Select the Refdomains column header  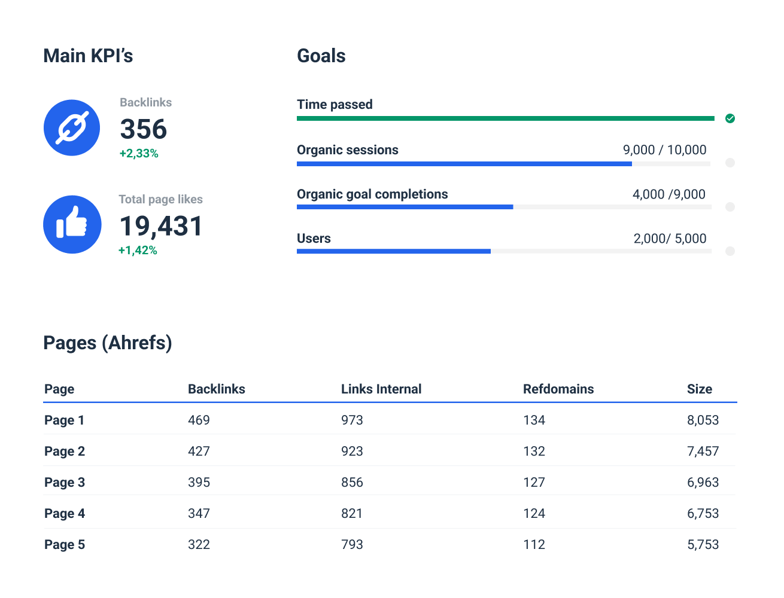pyautogui.click(x=557, y=389)
